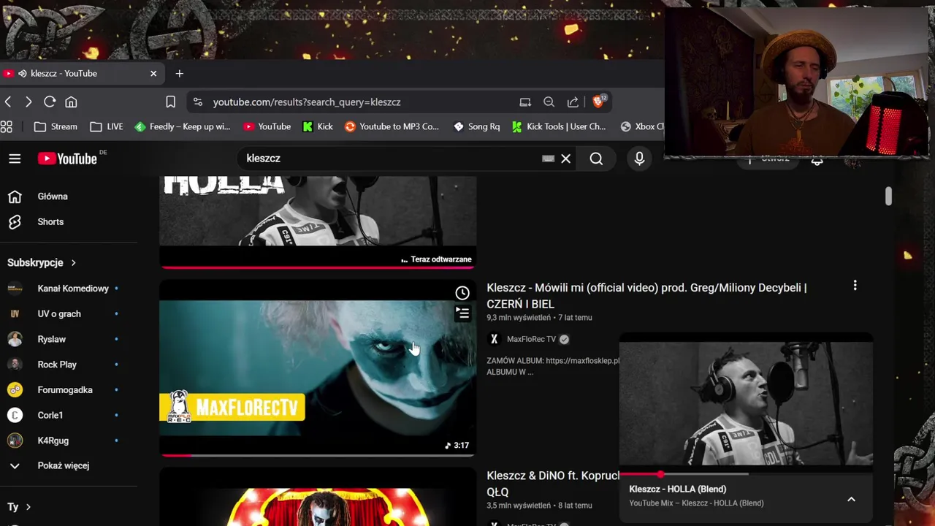
Task: Click the cast/install icon in address bar
Action: [x=525, y=102]
